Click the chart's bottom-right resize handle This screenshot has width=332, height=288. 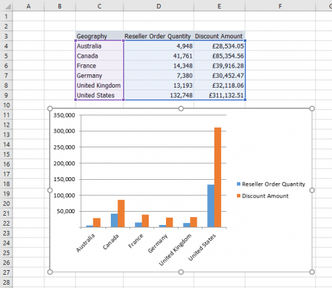[x=312, y=272]
